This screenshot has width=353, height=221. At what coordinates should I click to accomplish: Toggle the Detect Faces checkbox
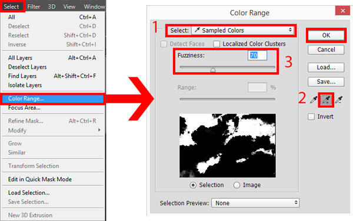click(164, 44)
